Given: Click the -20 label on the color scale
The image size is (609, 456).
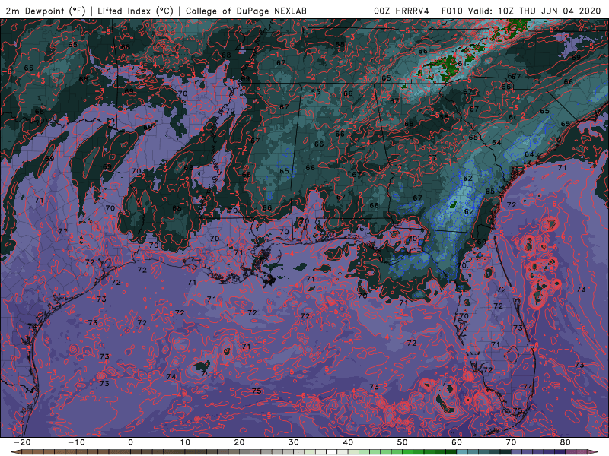Looking at the screenshot, I should click(22, 442).
